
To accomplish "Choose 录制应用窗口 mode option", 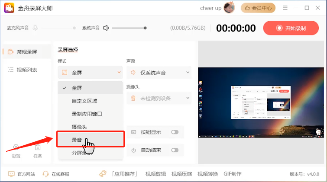I will pos(90,114).
